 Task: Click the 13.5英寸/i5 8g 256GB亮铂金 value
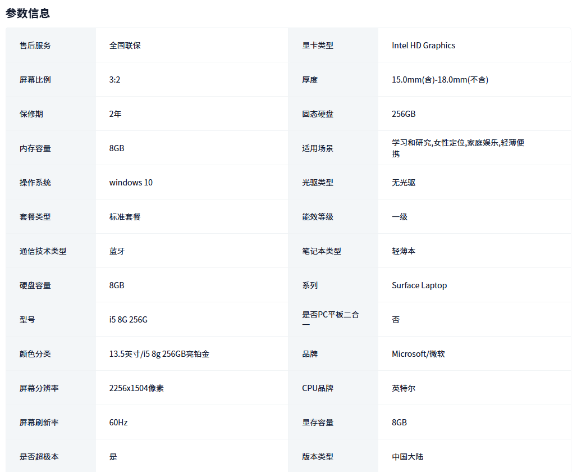159,354
